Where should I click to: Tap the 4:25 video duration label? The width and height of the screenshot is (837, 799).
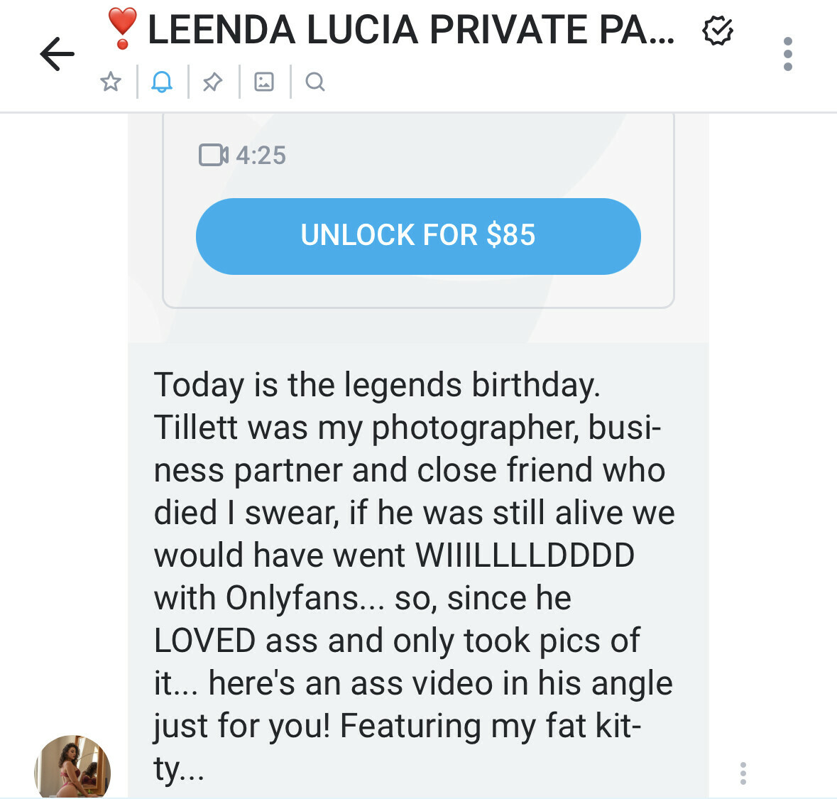point(261,155)
